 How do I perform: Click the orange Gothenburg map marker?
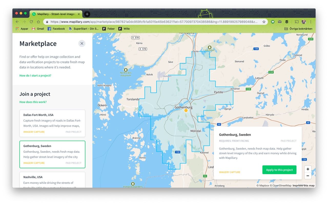click(x=186, y=111)
